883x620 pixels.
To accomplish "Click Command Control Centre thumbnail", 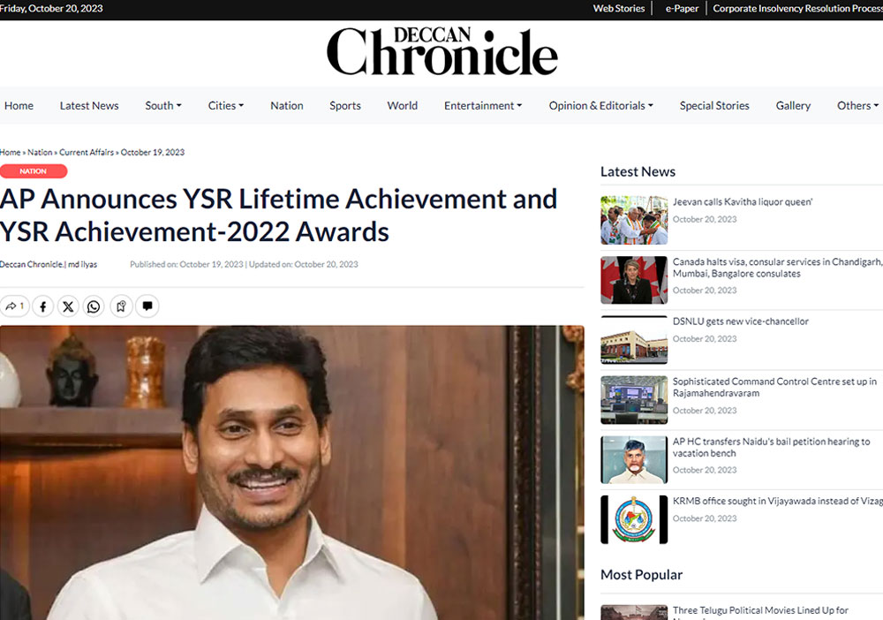I will (634, 400).
